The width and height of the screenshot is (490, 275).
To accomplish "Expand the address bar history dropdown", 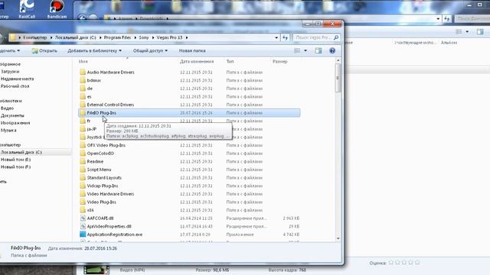I will [x=276, y=37].
